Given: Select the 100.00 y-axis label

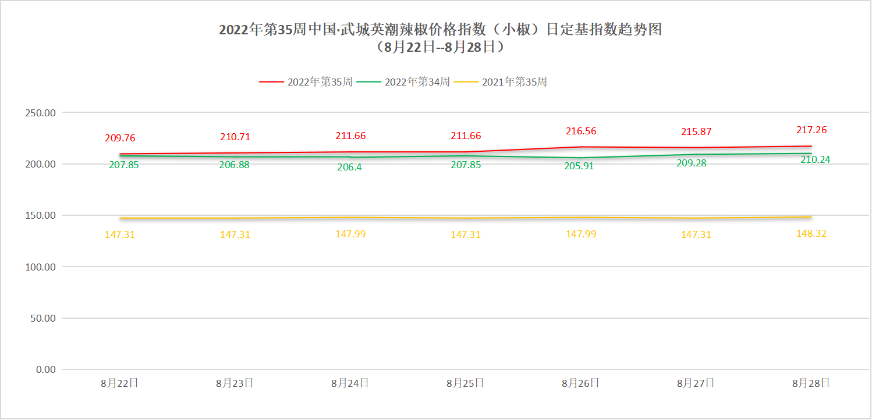Looking at the screenshot, I should [41, 267].
